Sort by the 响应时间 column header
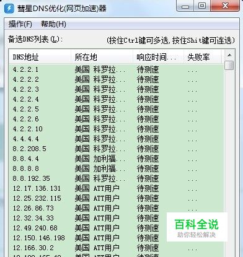 point(158,57)
